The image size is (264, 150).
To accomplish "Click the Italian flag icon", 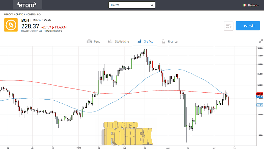I will click(244, 5).
